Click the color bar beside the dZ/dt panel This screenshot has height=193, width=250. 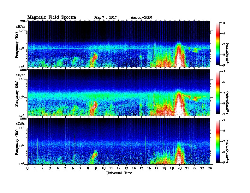click(218, 141)
